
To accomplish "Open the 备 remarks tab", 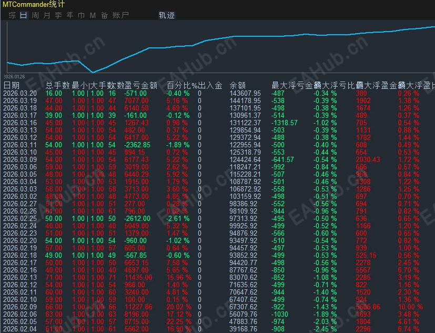I will point(104,15).
